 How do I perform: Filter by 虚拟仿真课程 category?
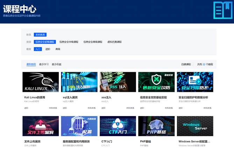click(114, 42)
